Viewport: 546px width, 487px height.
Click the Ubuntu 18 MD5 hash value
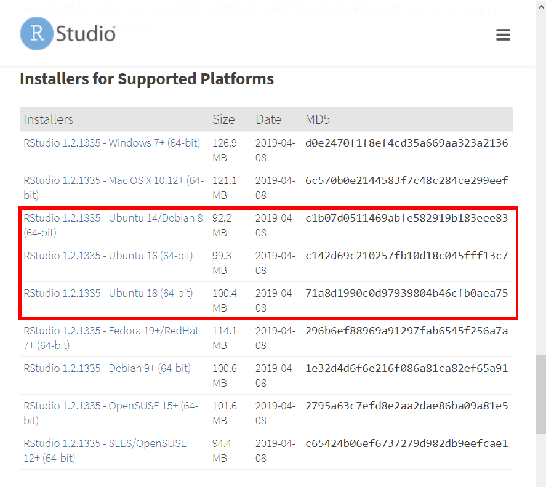tap(406, 293)
